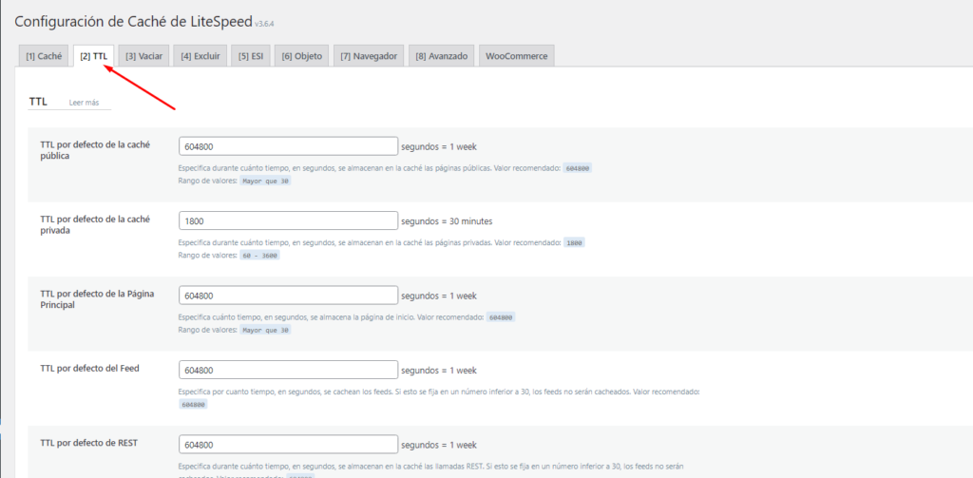Select the [2] TTL tab
This screenshot has width=973, height=478.
tap(94, 56)
